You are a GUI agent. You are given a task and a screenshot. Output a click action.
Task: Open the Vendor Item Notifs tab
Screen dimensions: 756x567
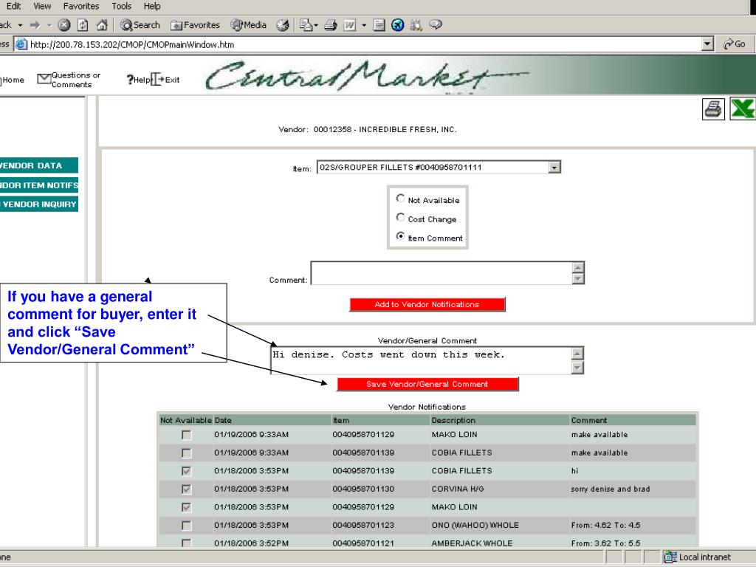tap(38, 185)
